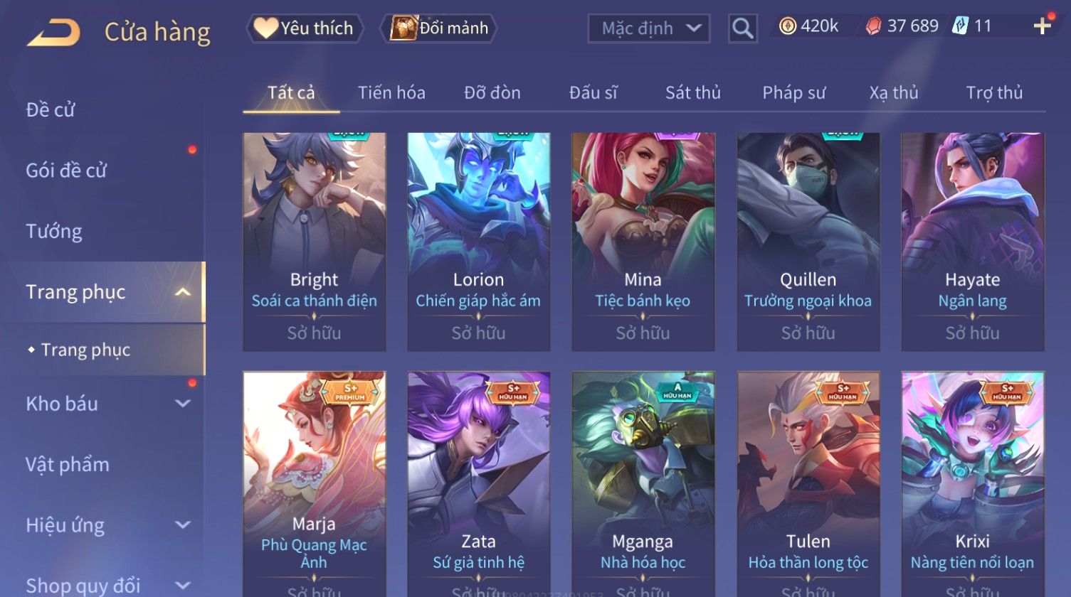Open the Tulen Hỏa thần long tộc skin
This screenshot has width=1071, height=597.
click(808, 483)
